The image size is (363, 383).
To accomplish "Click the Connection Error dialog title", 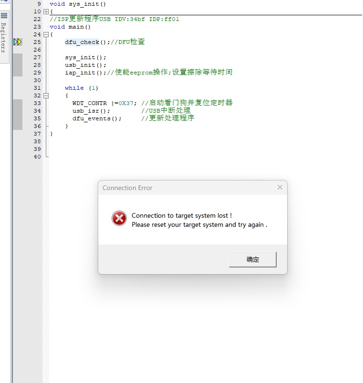I will pyautogui.click(x=127, y=188).
